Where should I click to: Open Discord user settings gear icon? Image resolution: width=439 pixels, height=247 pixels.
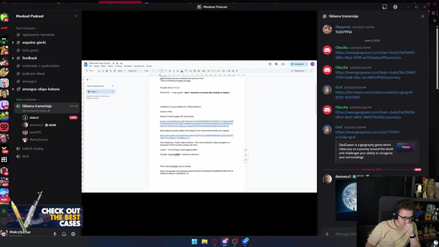tap(73, 234)
